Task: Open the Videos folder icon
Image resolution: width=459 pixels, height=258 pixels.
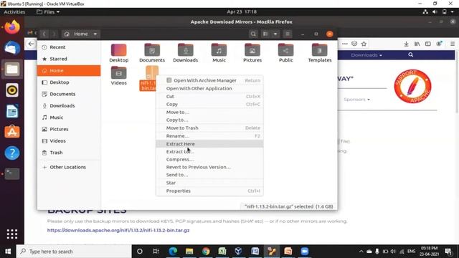Action: [118, 76]
